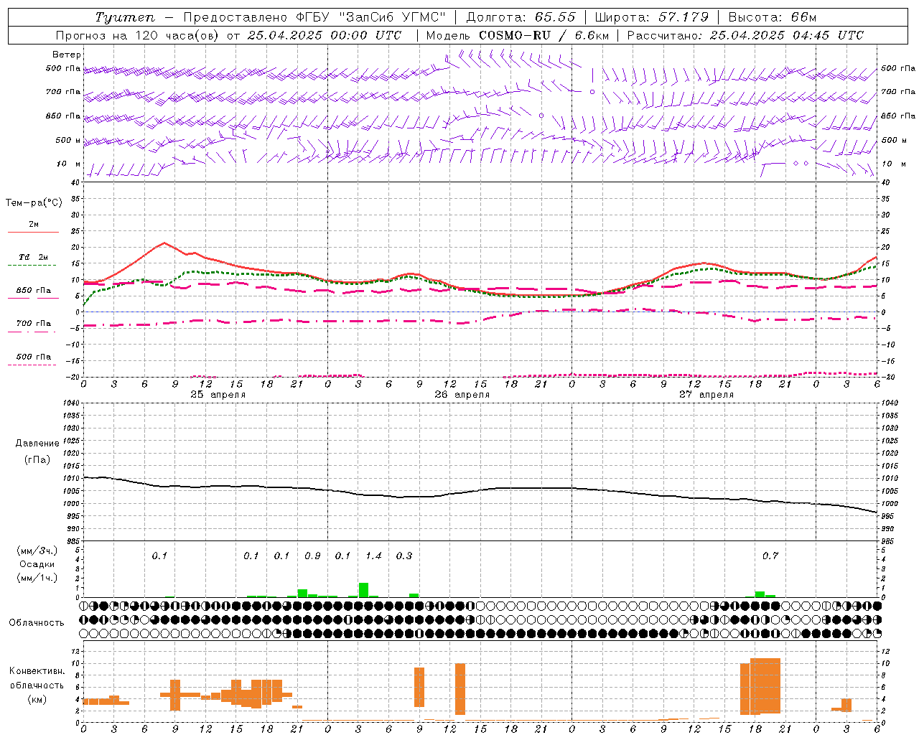
Task: Select the "Модель COSMO-RU / 6.6км" model label
Action: (517, 35)
